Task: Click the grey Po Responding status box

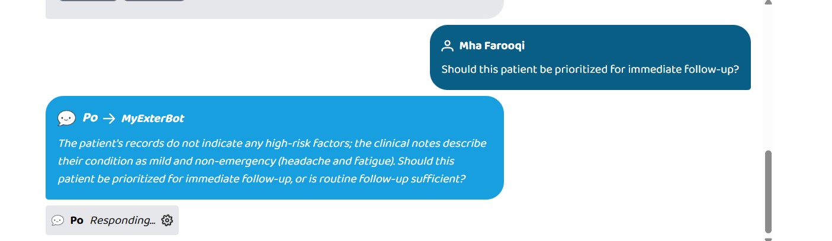Action: (x=112, y=220)
